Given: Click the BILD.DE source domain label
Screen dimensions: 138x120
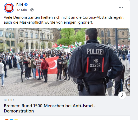Looking at the screenshot, I should [10, 100].
